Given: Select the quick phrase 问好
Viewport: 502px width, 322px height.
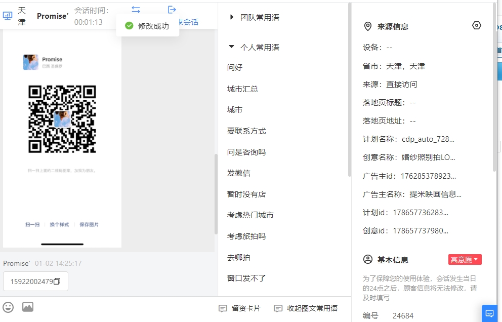Looking at the screenshot, I should coord(235,68).
